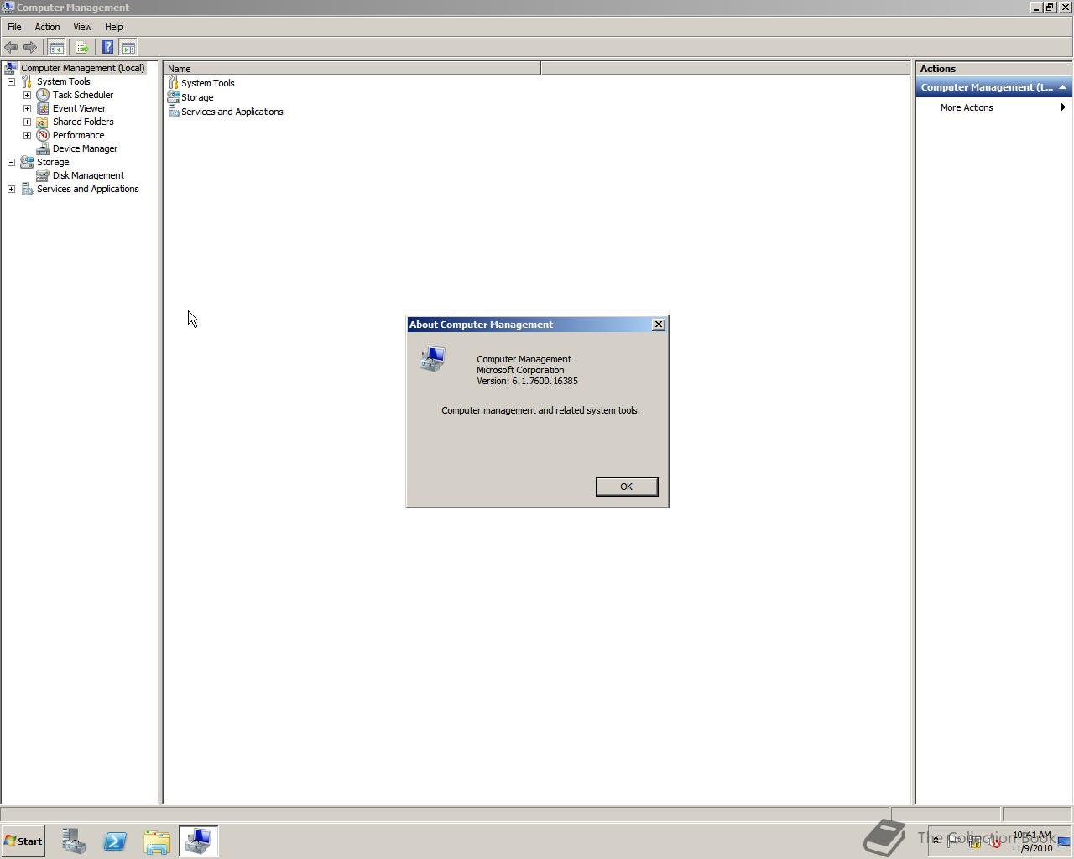Select System Tools in the center list
The image size is (1074, 859).
pos(207,83)
